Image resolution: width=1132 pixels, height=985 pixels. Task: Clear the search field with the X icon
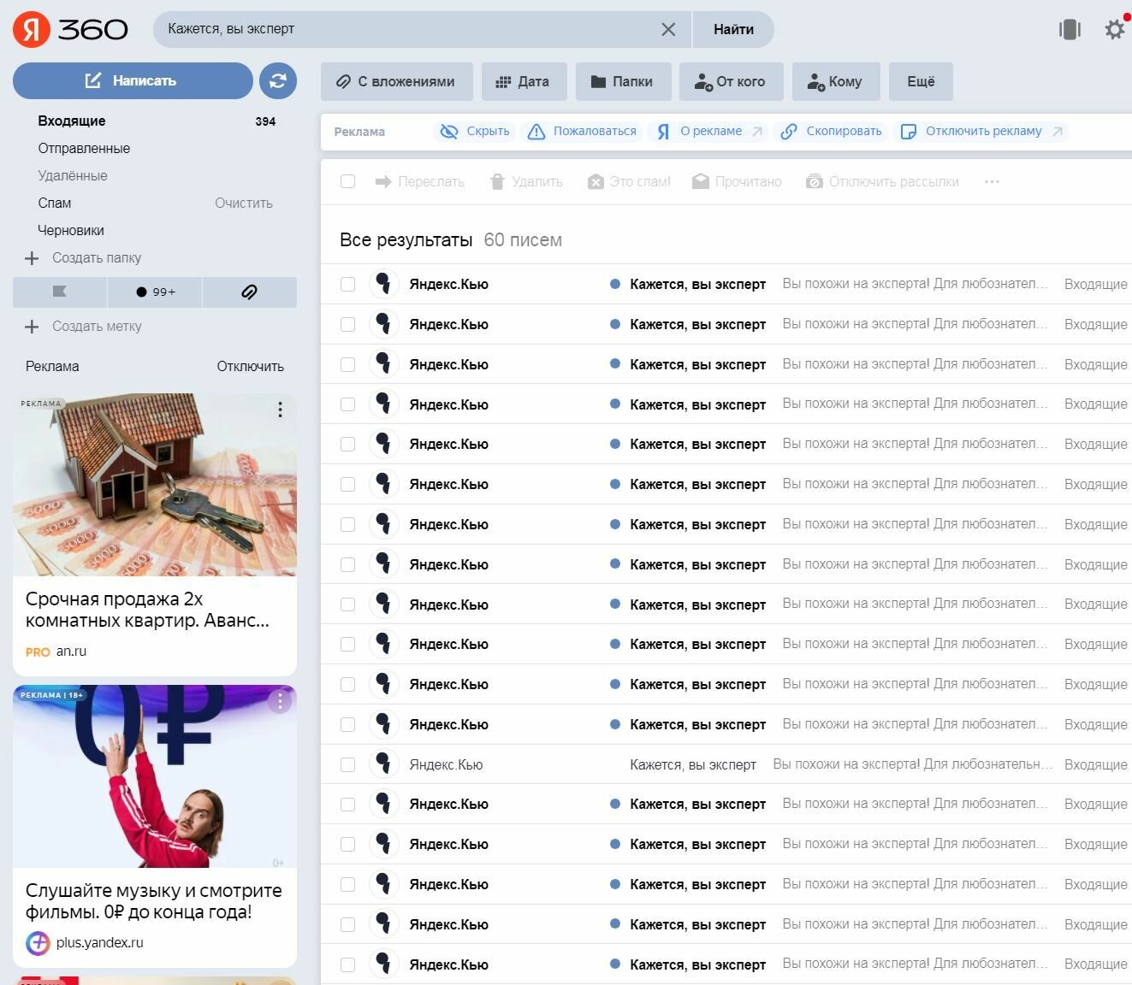(668, 29)
